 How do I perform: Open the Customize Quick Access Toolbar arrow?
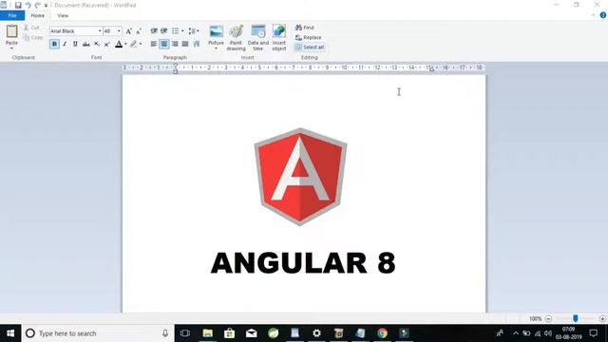click(46, 6)
